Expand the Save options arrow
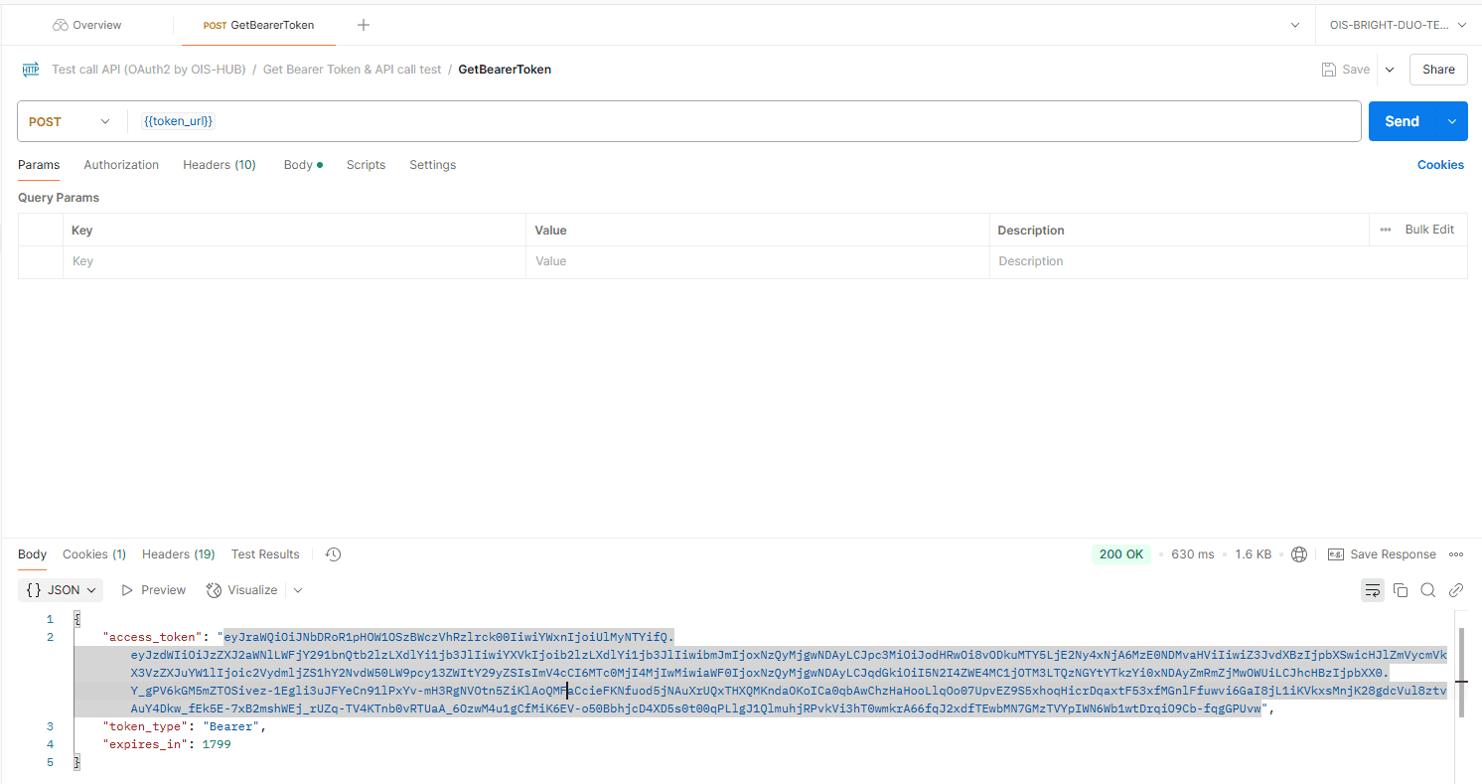The height and width of the screenshot is (784, 1482). (1390, 70)
